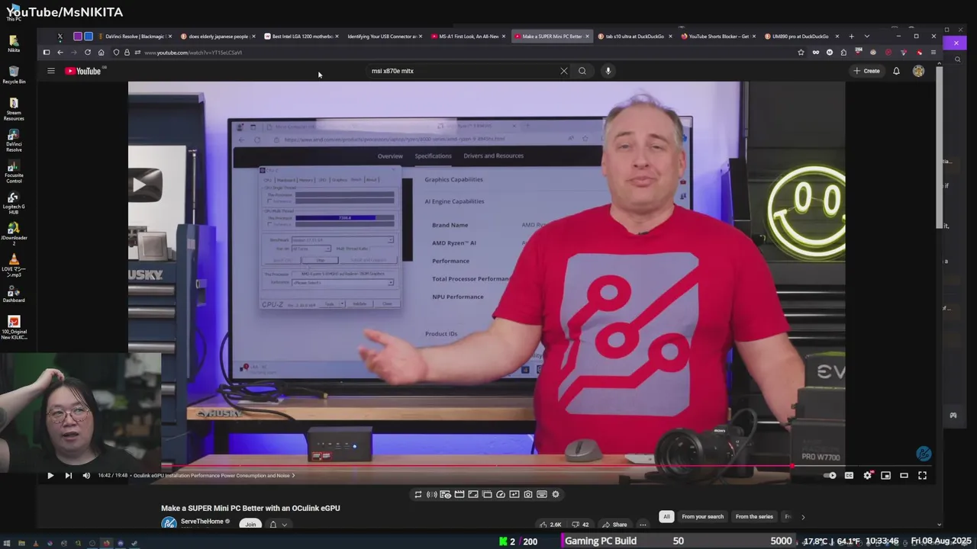
Task: Click the playback speed gauge icon
Action: [x=501, y=495]
